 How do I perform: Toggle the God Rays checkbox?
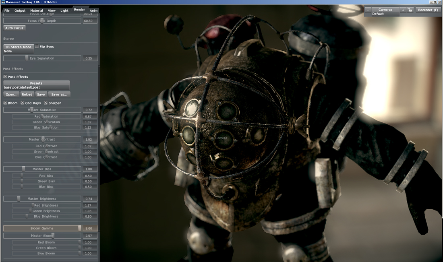click(x=22, y=103)
